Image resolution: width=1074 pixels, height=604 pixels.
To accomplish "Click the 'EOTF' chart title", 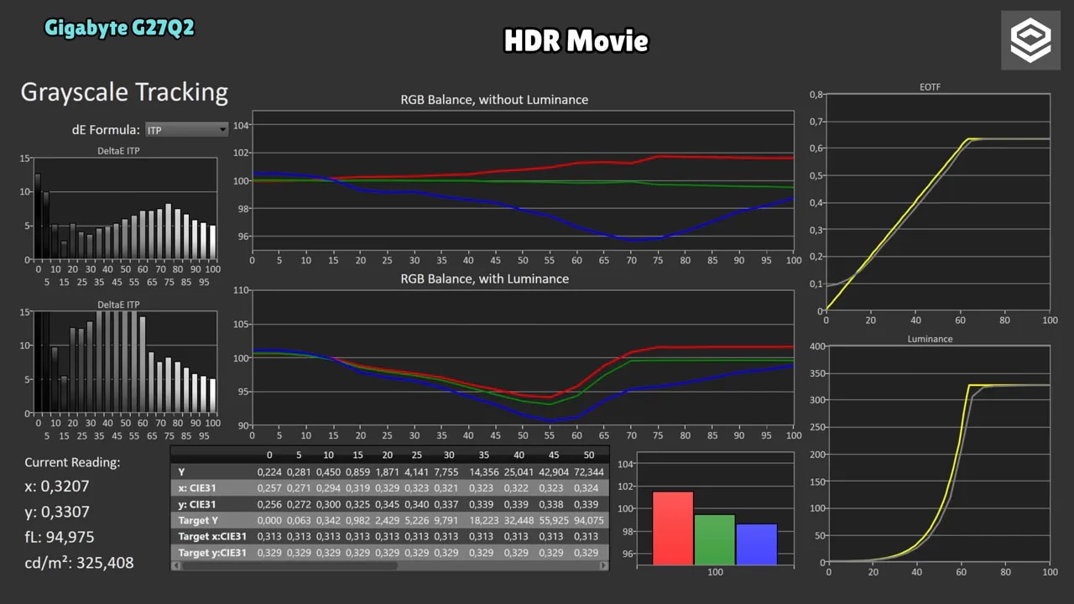I will tap(930, 87).
